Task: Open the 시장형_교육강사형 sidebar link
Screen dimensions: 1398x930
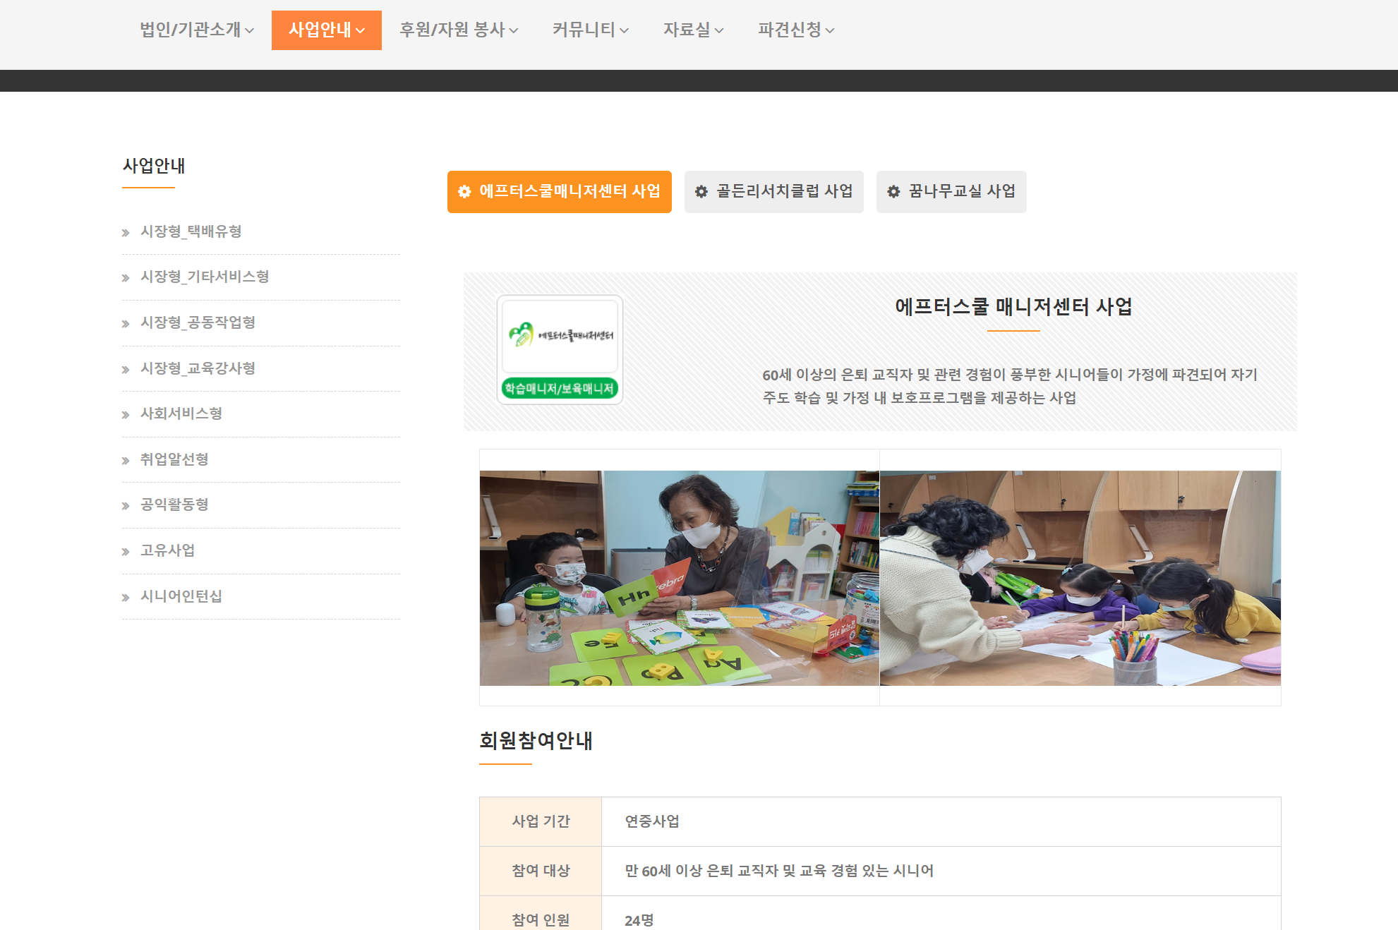Action: (x=198, y=368)
